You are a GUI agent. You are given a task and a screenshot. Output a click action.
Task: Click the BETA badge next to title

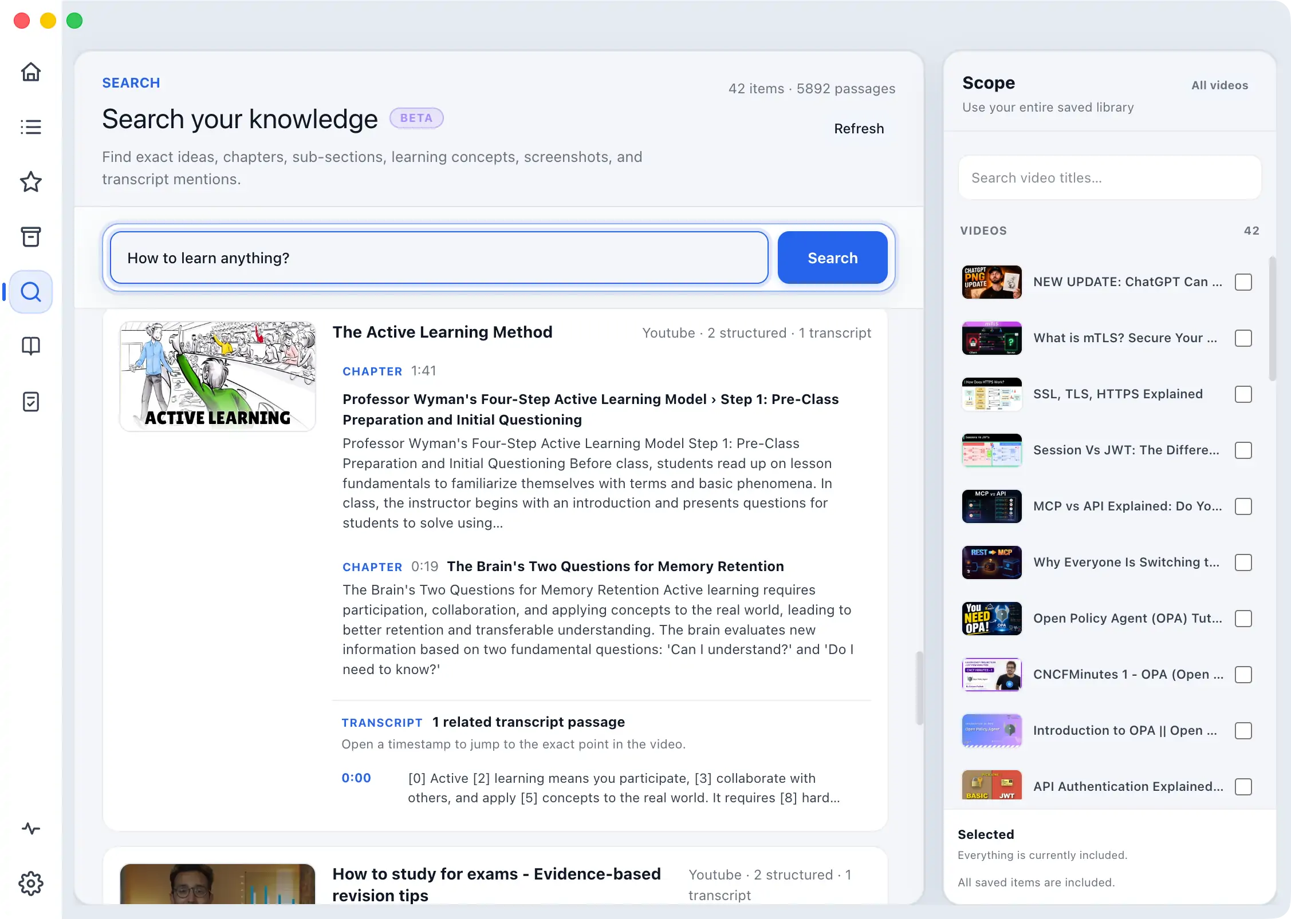[416, 118]
